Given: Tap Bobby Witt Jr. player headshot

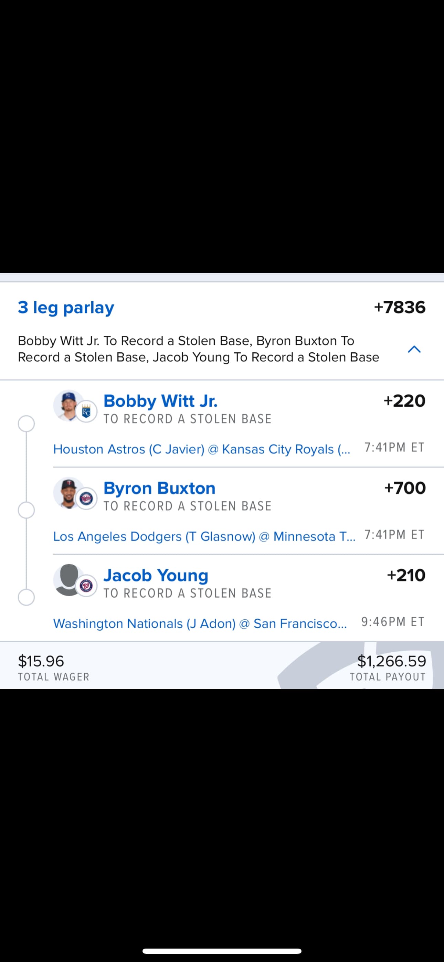Looking at the screenshot, I should pyautogui.click(x=67, y=405).
